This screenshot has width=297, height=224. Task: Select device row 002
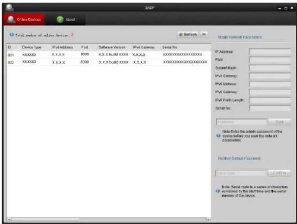click(x=109, y=62)
